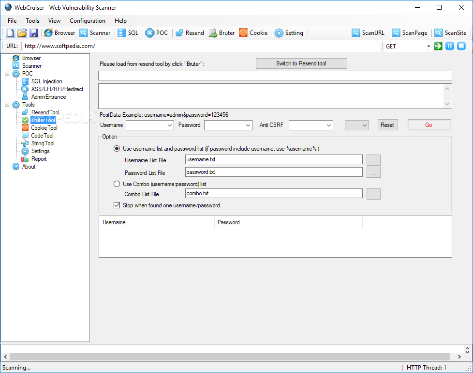
Task: Open the View menu
Action: [x=54, y=21]
